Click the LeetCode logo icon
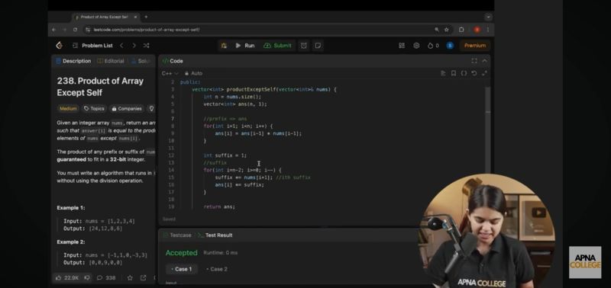The image size is (611, 288). click(x=60, y=46)
